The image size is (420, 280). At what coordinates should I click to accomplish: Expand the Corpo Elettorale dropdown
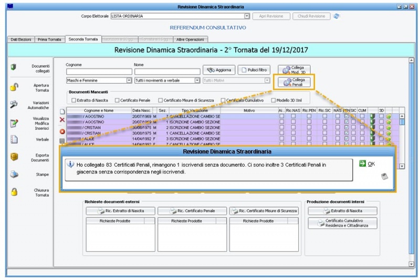coord(247,16)
